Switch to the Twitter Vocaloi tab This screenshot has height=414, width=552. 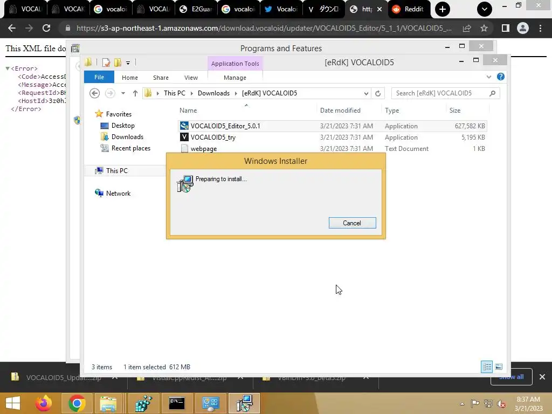point(281,9)
